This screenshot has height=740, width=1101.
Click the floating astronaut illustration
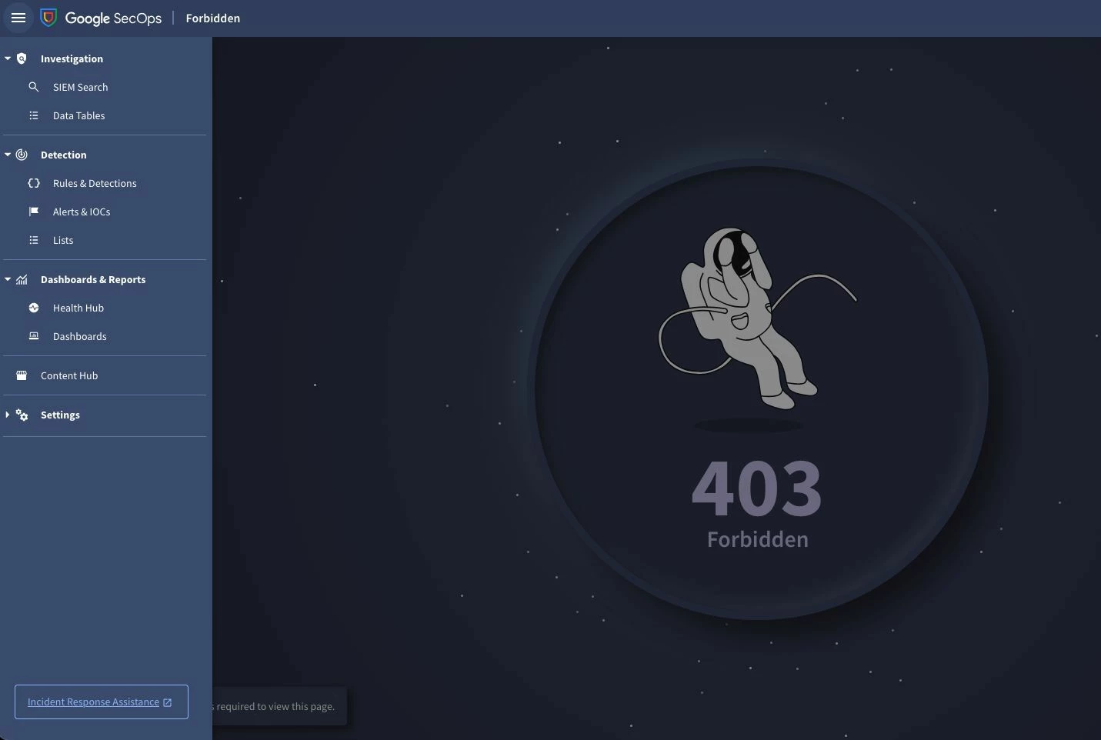[x=758, y=318]
